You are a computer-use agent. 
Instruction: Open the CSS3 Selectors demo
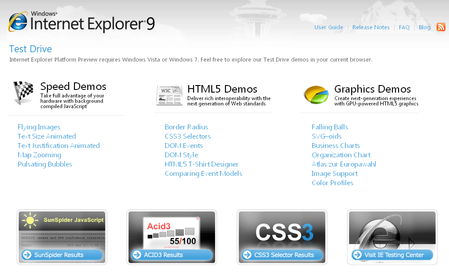[x=188, y=136]
